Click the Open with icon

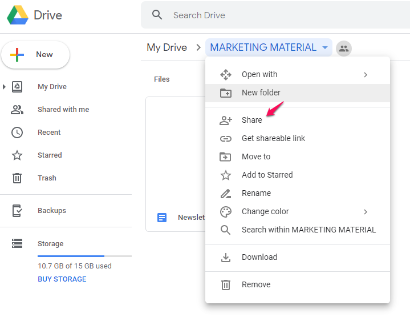coord(226,75)
